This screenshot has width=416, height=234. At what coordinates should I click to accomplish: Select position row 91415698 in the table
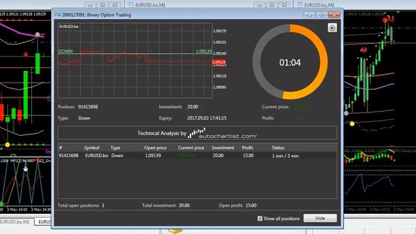197,156
